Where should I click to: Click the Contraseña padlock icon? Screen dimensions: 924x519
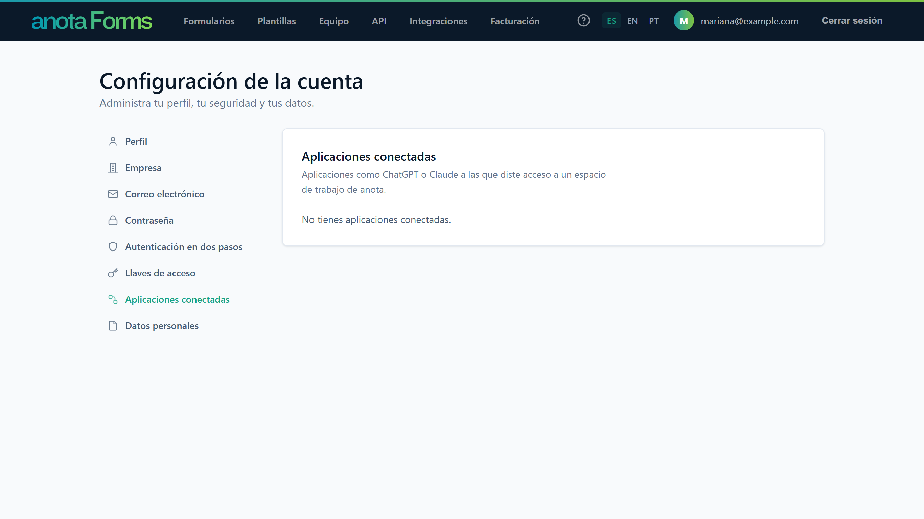pos(113,220)
